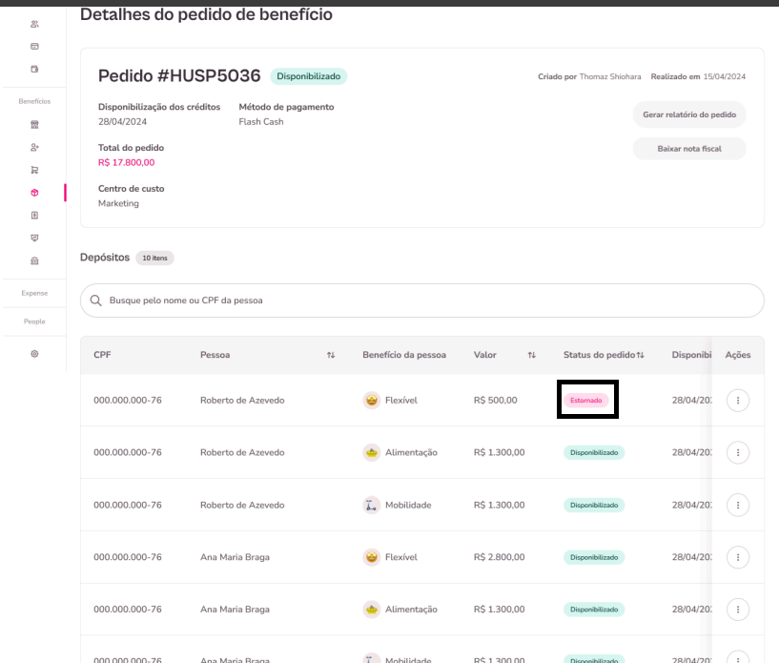Open the store icon under Benefícios
779x663 pixels.
pyautogui.click(x=34, y=124)
